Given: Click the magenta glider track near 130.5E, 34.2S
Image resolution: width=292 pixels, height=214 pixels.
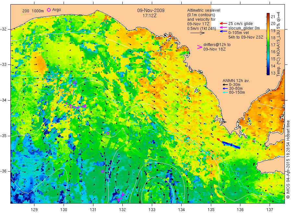Looking at the screenshot, I should click(x=76, y=106).
